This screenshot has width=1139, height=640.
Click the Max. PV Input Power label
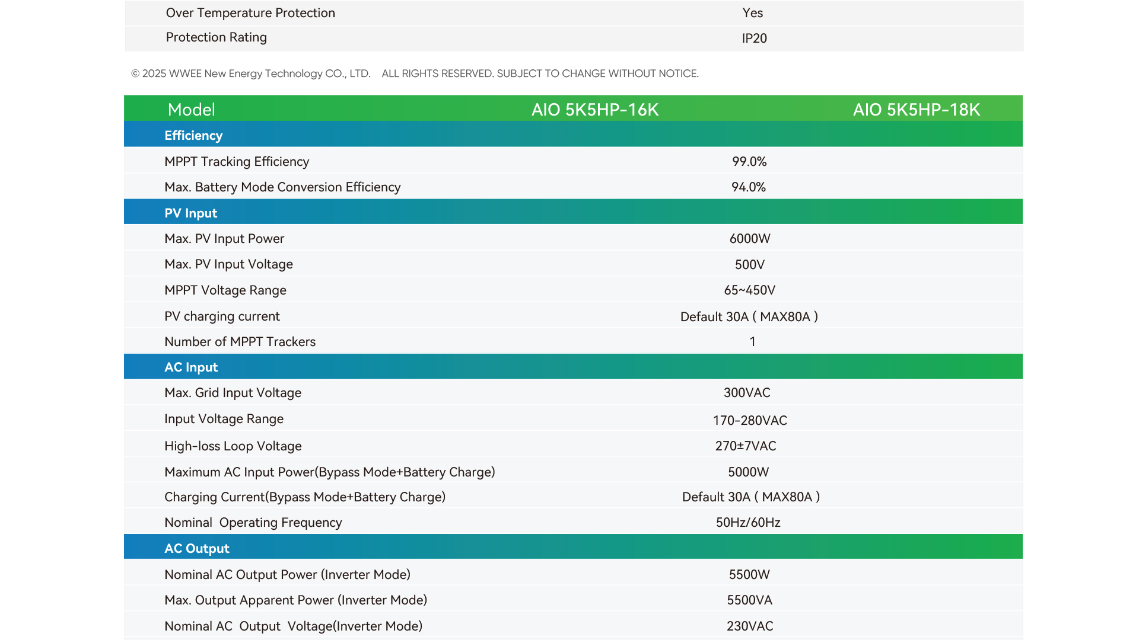224,238
